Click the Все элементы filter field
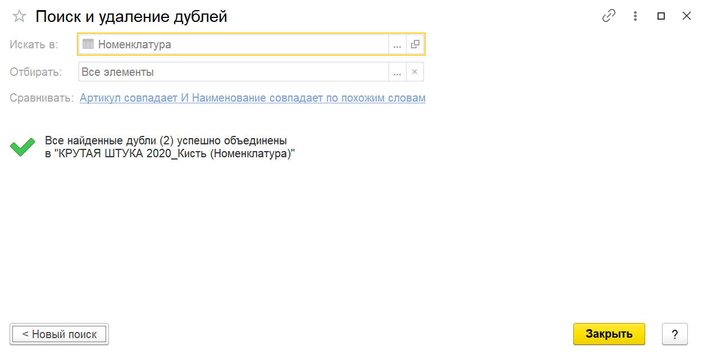 tap(234, 72)
